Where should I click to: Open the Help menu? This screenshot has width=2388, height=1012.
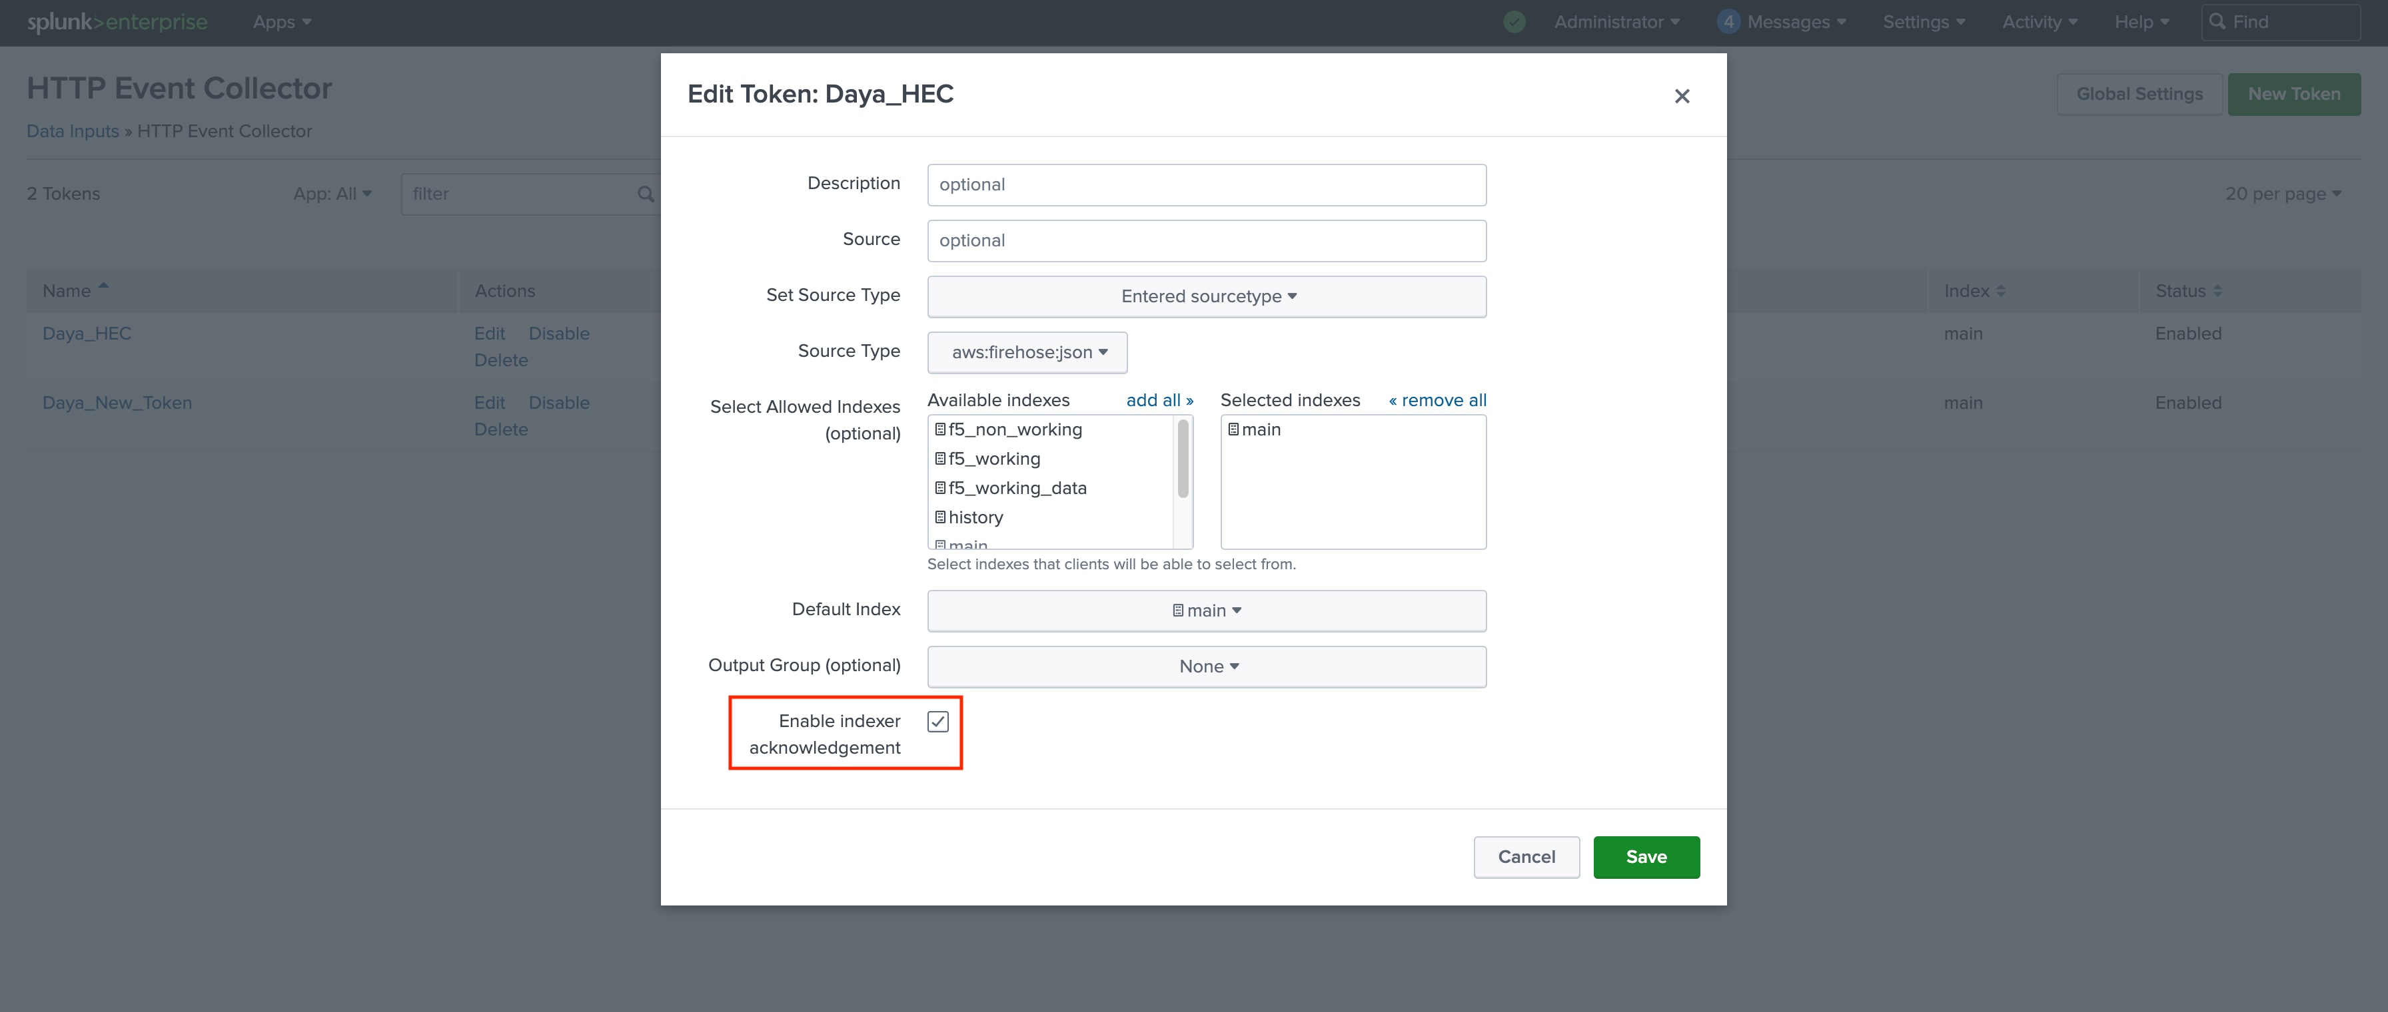tap(2141, 22)
